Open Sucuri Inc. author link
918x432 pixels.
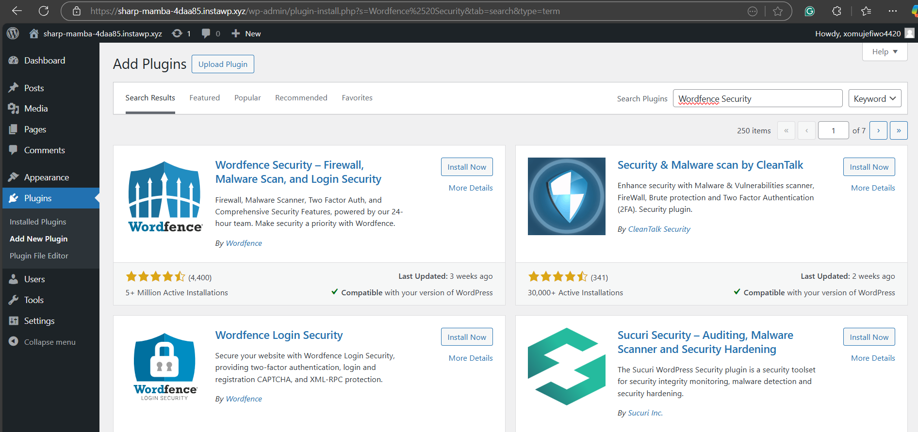pos(645,413)
